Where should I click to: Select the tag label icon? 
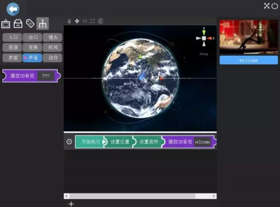(x=30, y=24)
